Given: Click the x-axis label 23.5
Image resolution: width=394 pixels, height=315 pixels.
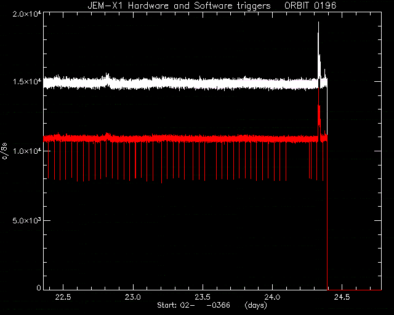Looking at the screenshot, I should pos(203,297).
